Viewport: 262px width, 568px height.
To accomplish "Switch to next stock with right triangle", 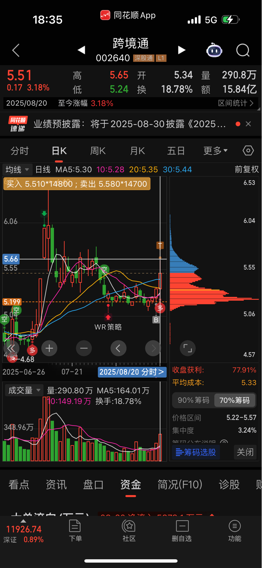I will point(182,50).
